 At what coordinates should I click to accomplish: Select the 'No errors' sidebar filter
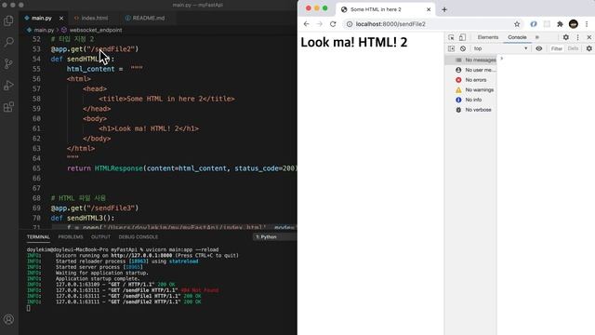click(470, 80)
